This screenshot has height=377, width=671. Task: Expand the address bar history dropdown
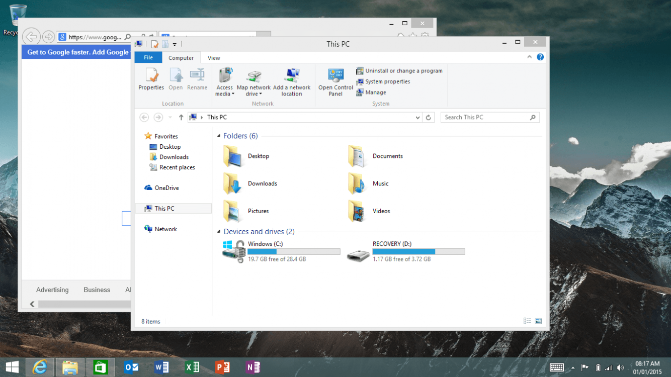point(417,118)
